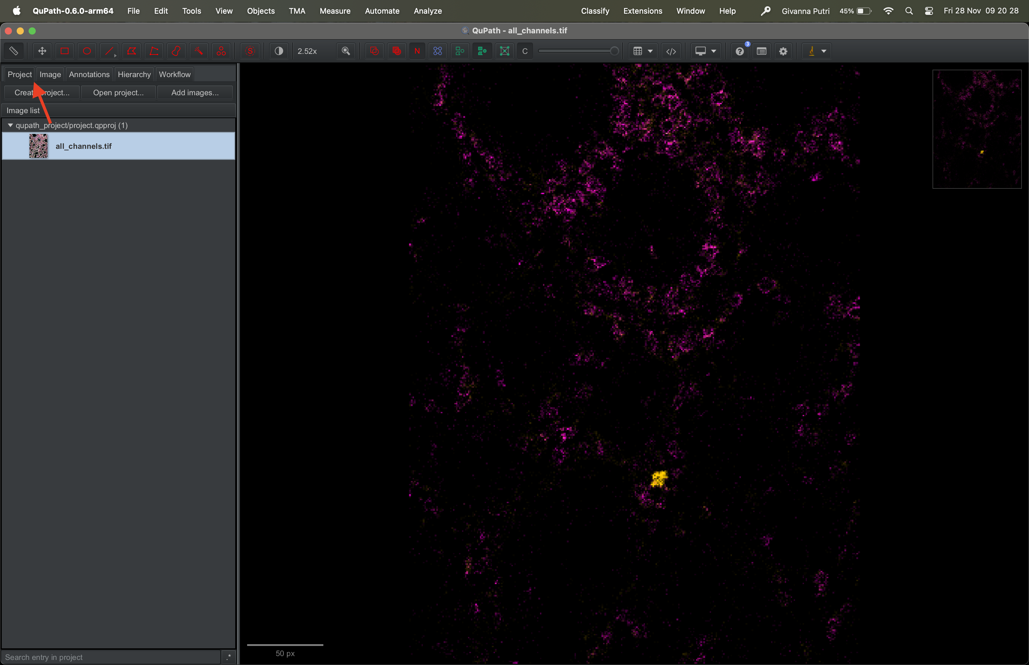This screenshot has width=1029, height=665.
Task: Toggle selection mode S button
Action: [x=250, y=51]
